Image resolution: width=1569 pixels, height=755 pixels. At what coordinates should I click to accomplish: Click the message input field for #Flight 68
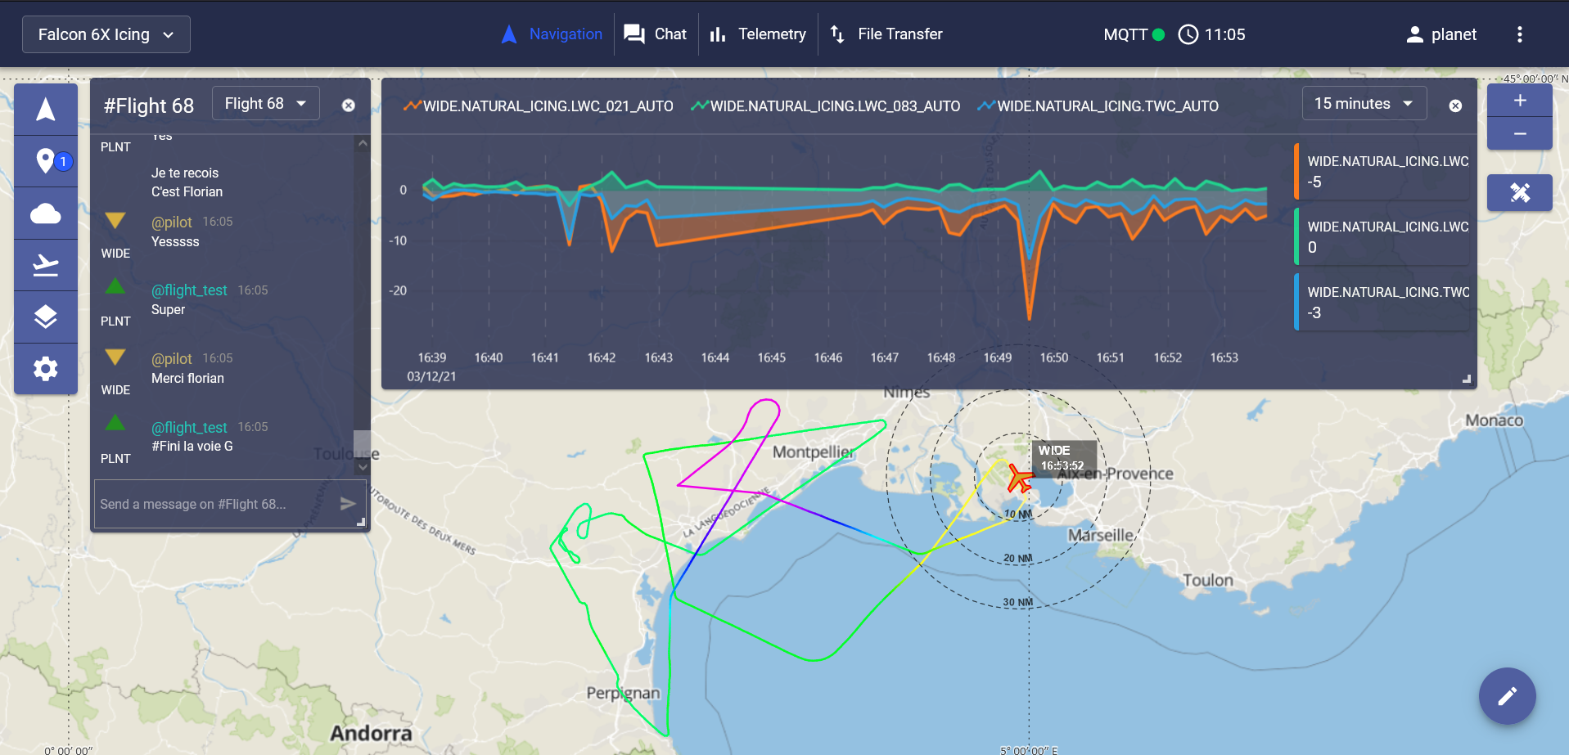(216, 504)
